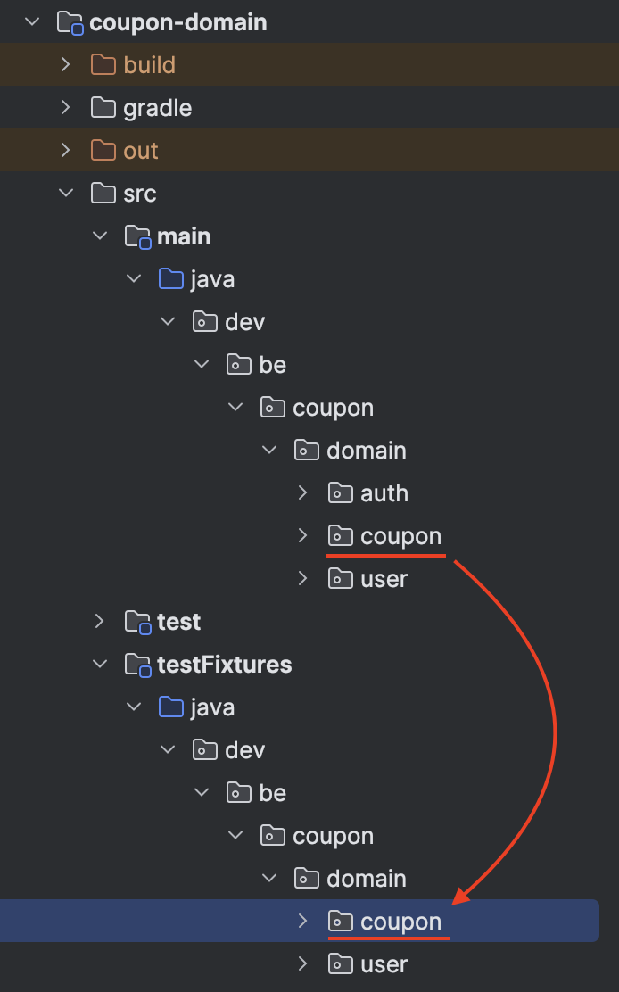Viewport: 619px width, 992px height.
Task: Select the user package in testFixtures
Action: 384,963
